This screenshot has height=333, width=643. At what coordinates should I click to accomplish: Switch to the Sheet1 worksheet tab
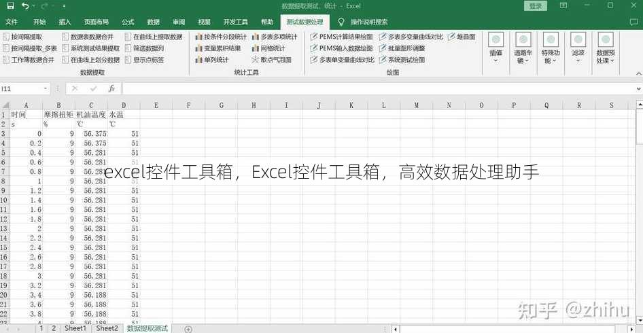(x=76, y=328)
